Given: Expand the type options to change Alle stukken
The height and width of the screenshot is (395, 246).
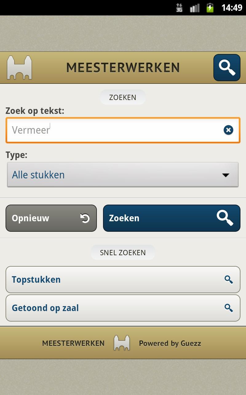Looking at the screenshot, I should [x=123, y=174].
